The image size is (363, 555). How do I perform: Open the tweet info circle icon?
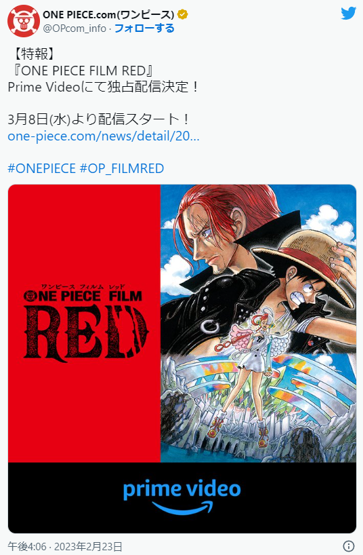point(349,546)
